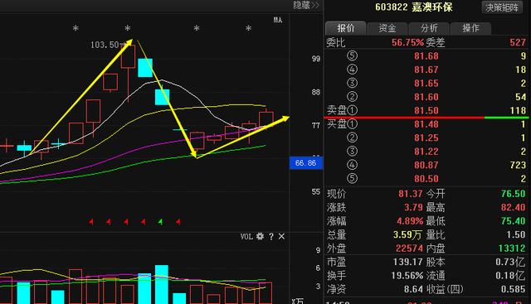Click the 涨跌 value 3.79
This screenshot has height=304, width=531.
click(x=413, y=207)
